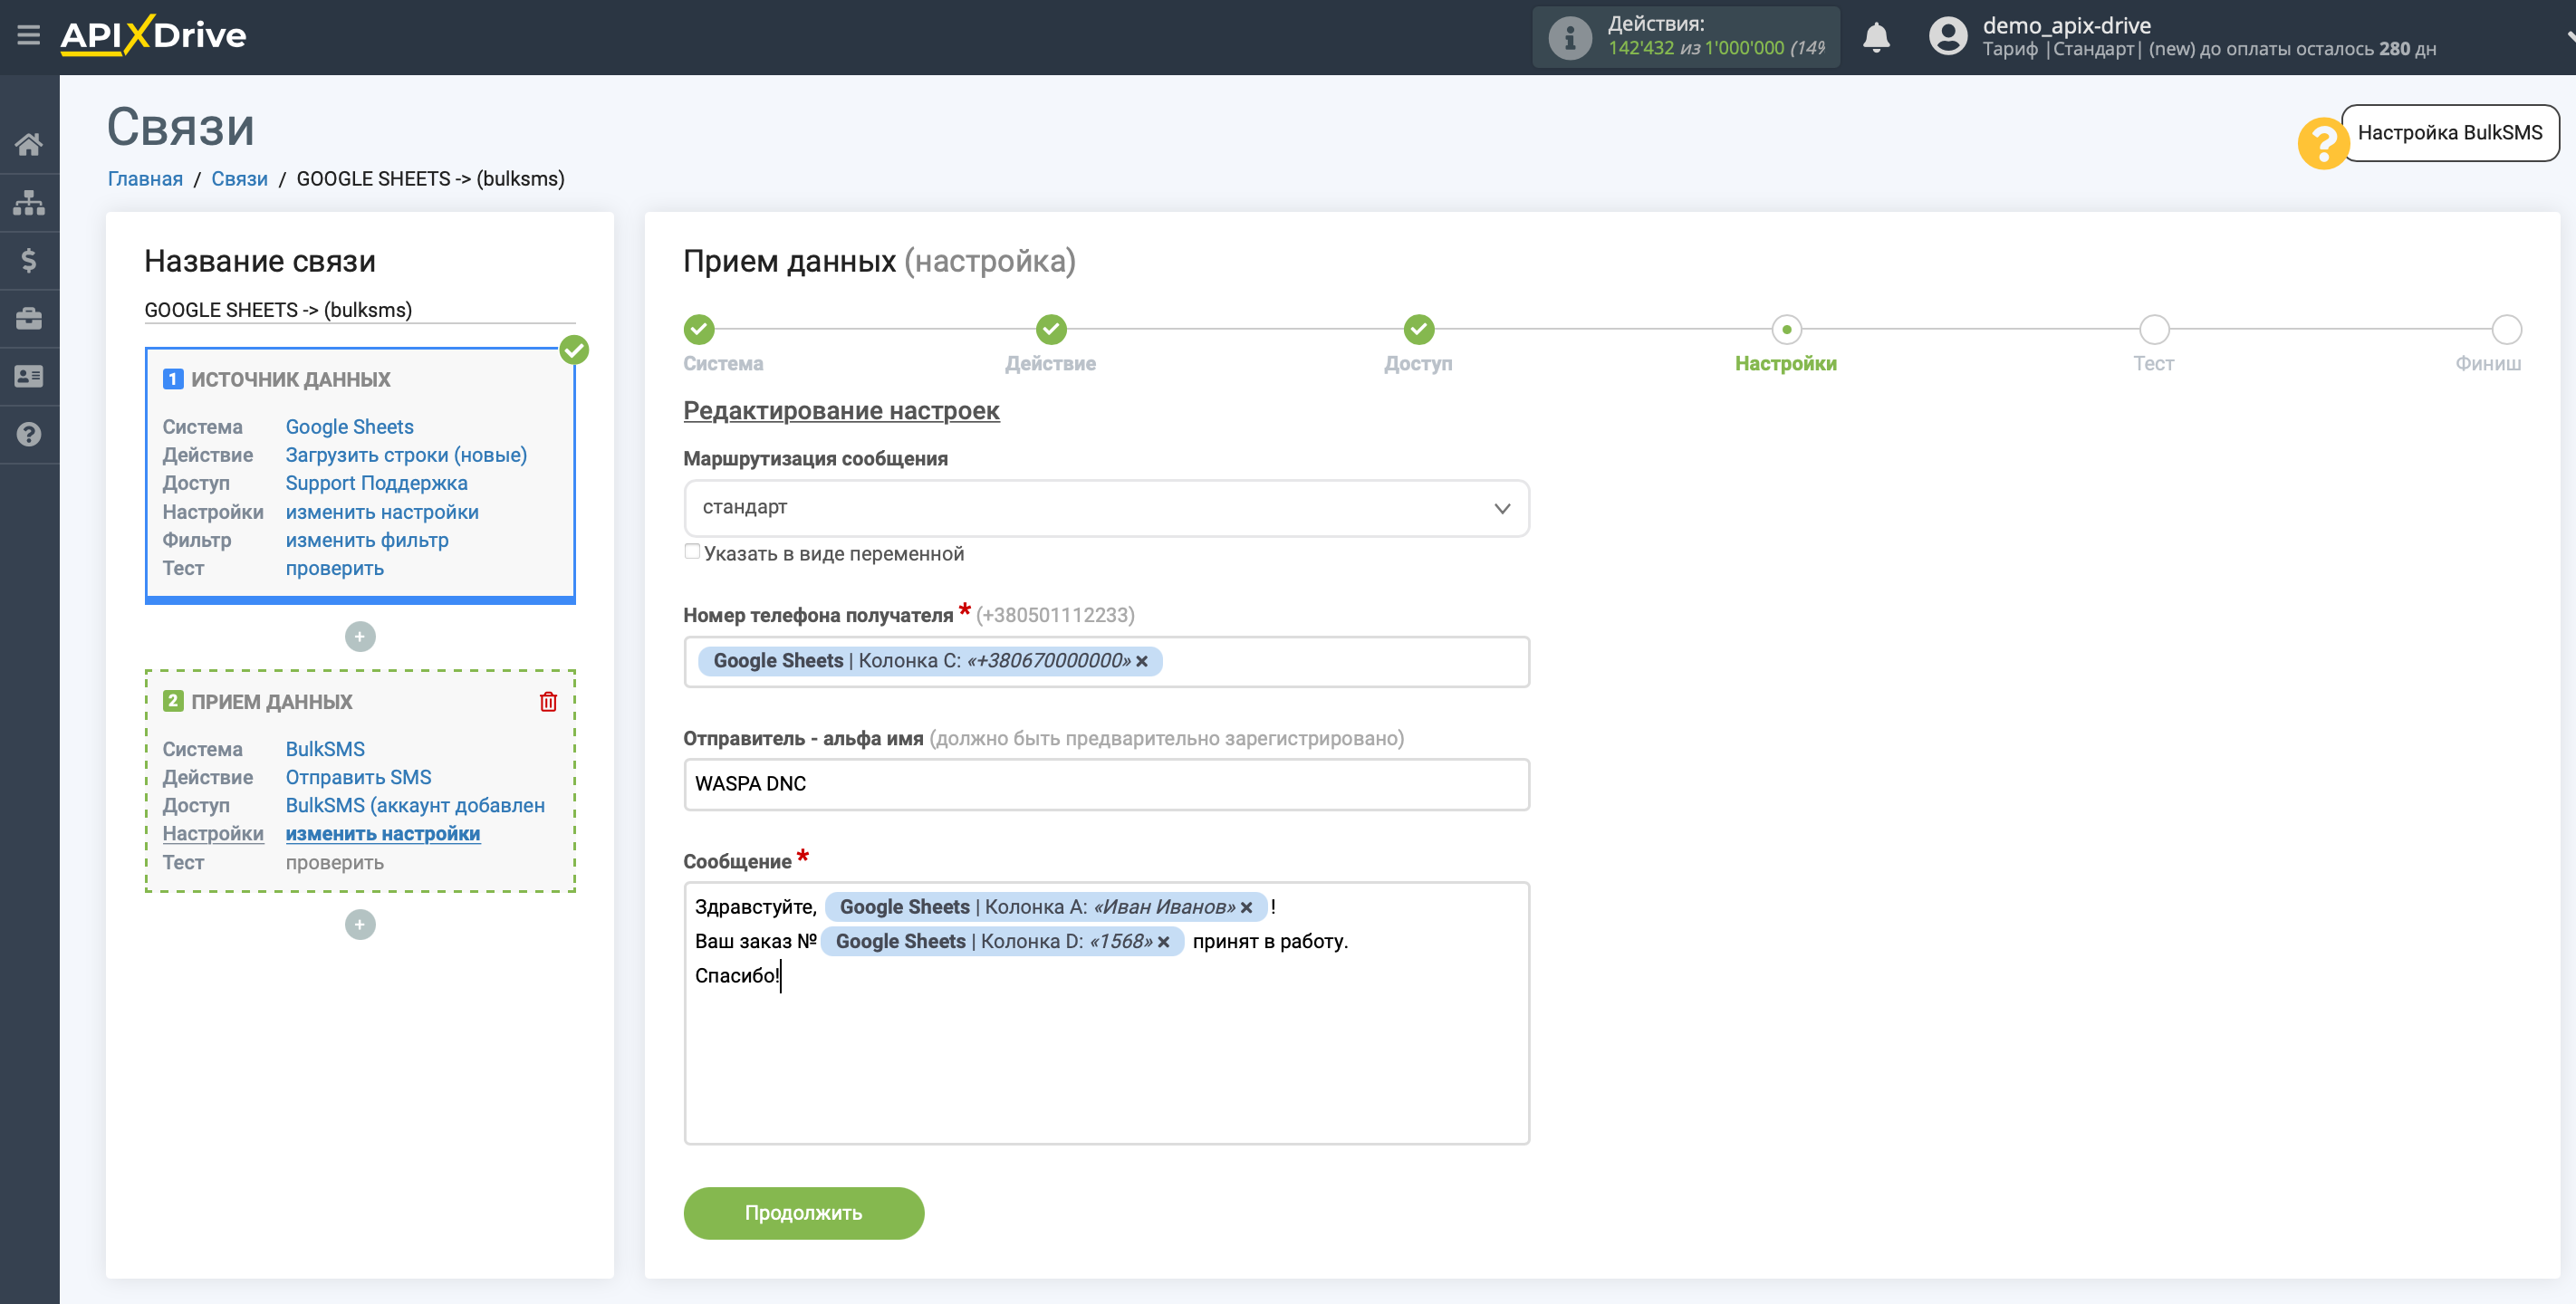Open the Настройка BulkSMS help button
Screen dimensions: 2576x1304
pyautogui.click(x=2450, y=133)
